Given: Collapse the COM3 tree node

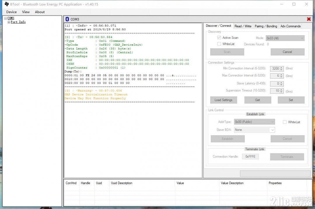Looking at the screenshot, I should (x=6, y=18).
